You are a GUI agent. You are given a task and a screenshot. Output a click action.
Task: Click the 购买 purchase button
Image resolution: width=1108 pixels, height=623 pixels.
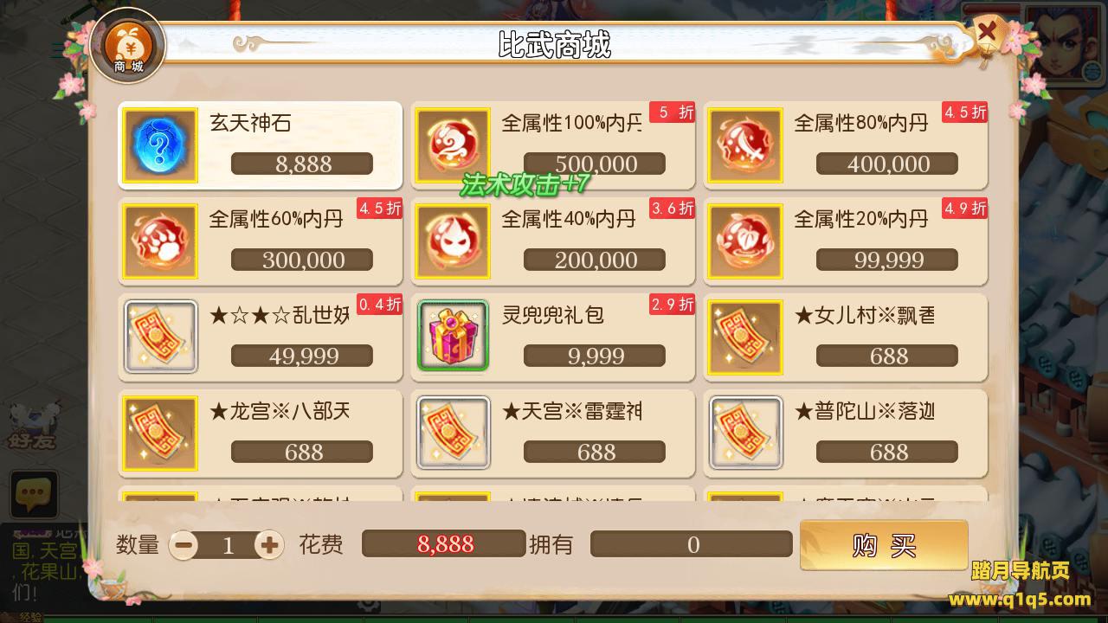tap(884, 545)
